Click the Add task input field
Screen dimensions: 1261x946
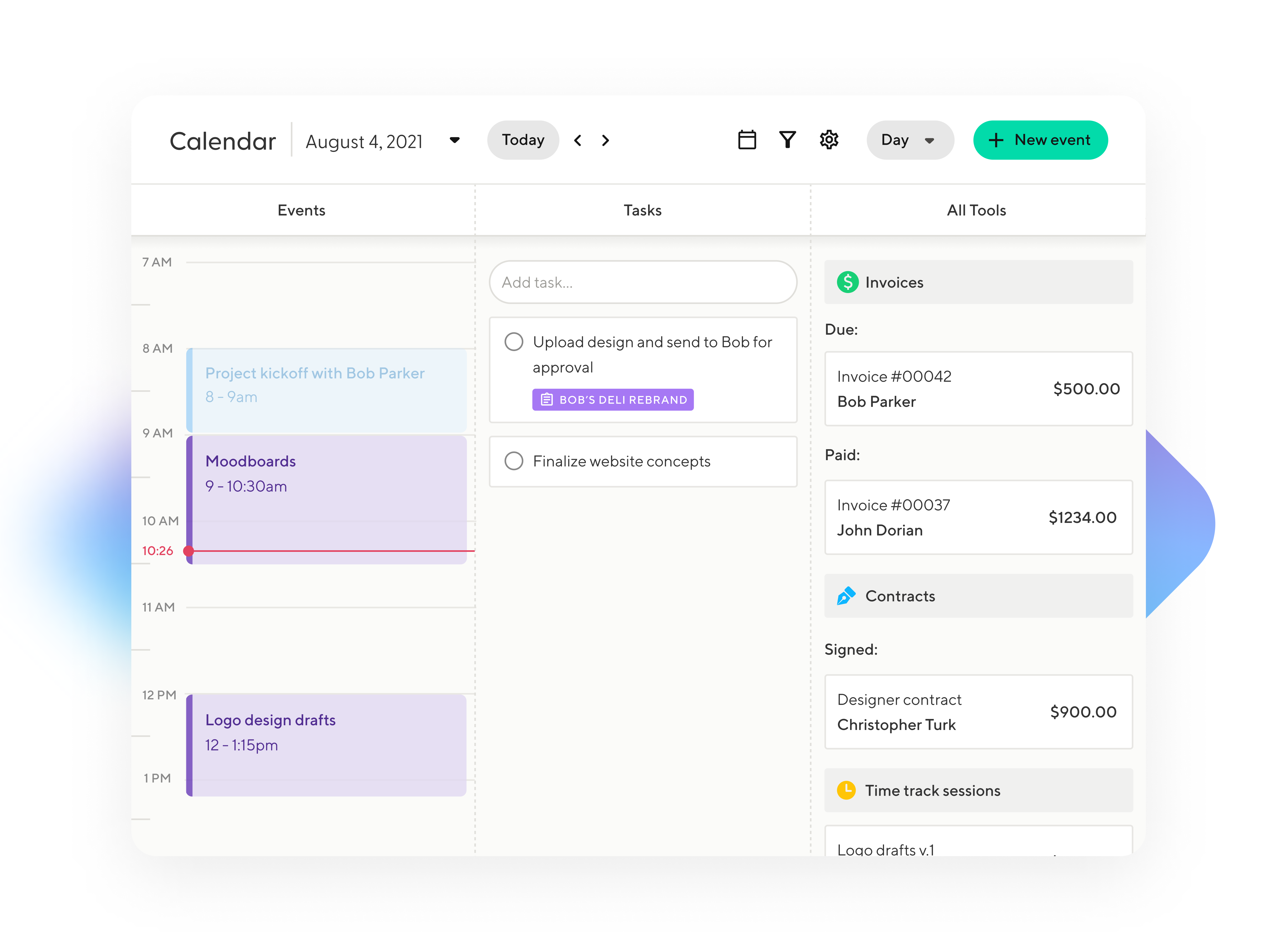pyautogui.click(x=643, y=282)
